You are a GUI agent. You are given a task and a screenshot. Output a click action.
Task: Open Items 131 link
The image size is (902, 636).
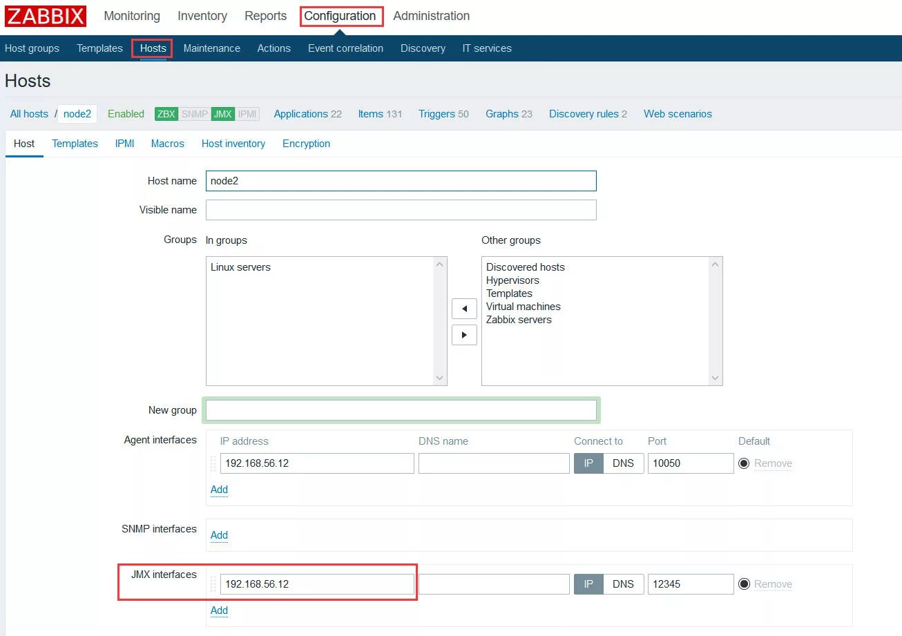tap(380, 114)
